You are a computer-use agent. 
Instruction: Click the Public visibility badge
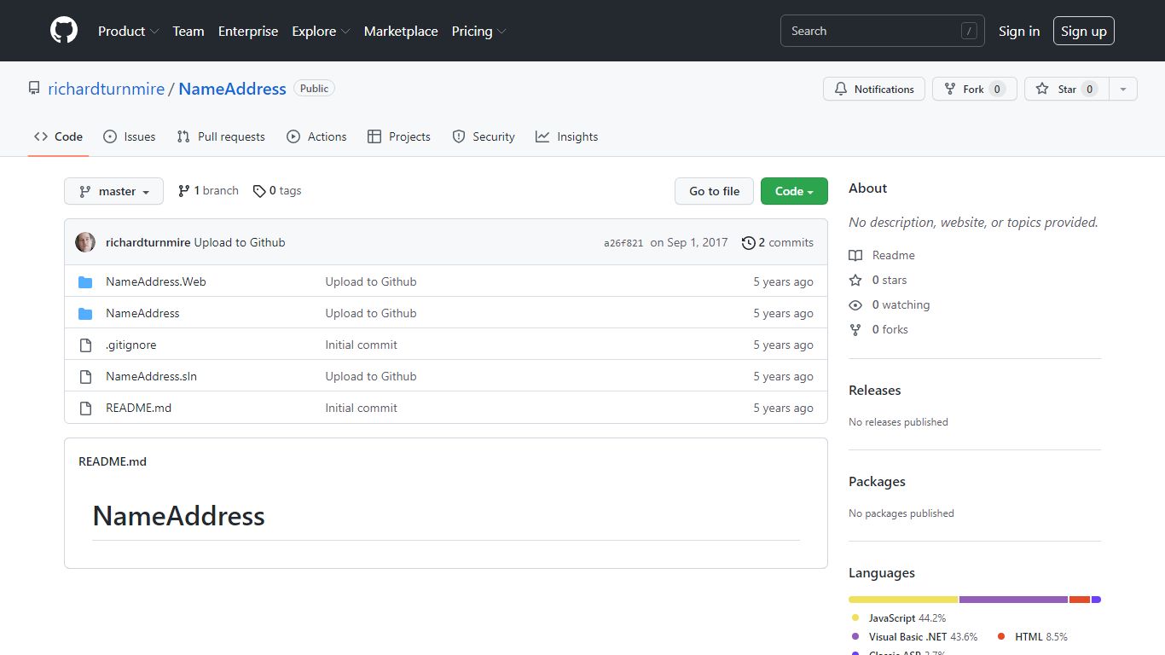(314, 89)
